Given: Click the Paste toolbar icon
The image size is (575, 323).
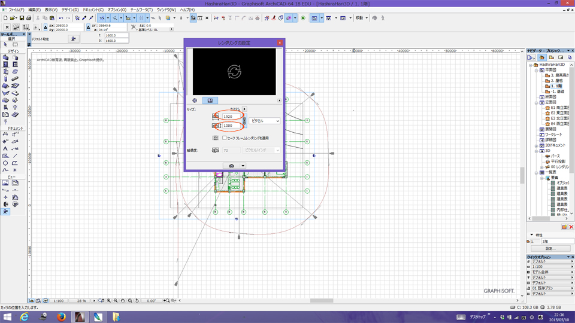Looking at the screenshot, I should click(x=52, y=18).
